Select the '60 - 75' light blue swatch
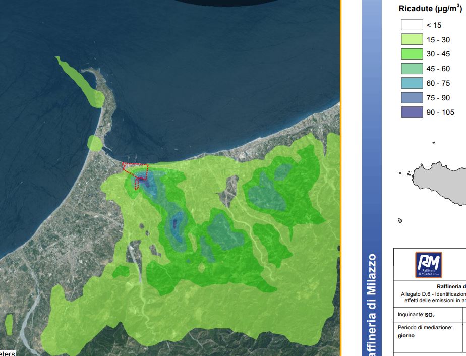Image resolution: width=466 pixels, height=356 pixels. click(412, 83)
